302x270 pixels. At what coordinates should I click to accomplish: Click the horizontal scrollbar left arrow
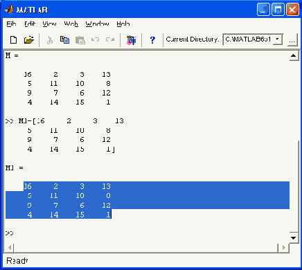click(x=10, y=248)
